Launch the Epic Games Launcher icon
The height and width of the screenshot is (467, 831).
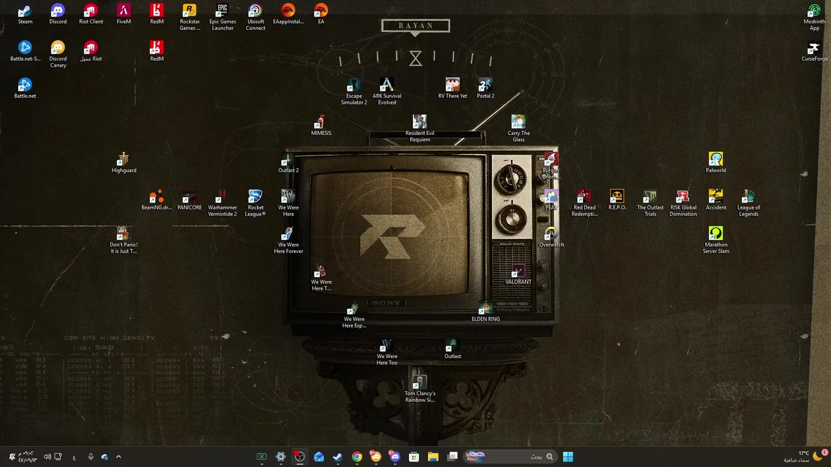point(223,17)
